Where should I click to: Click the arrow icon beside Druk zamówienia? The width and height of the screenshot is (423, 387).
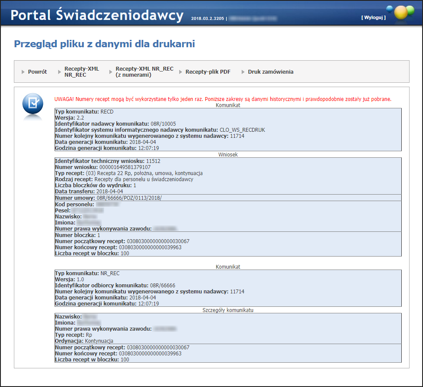[x=243, y=72]
